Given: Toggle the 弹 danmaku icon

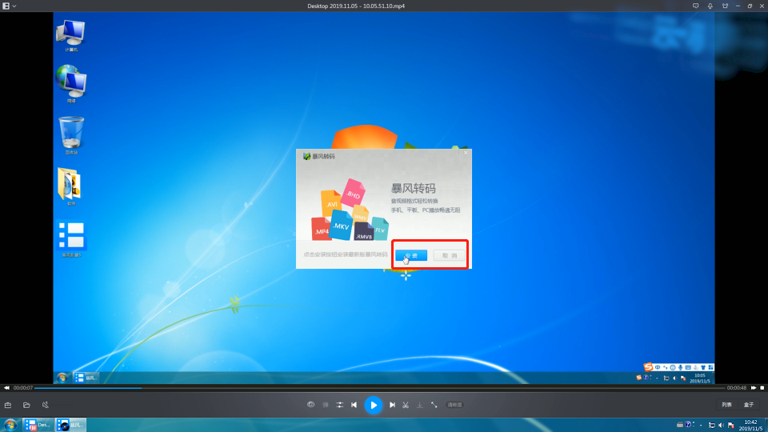Looking at the screenshot, I should 326,405.
